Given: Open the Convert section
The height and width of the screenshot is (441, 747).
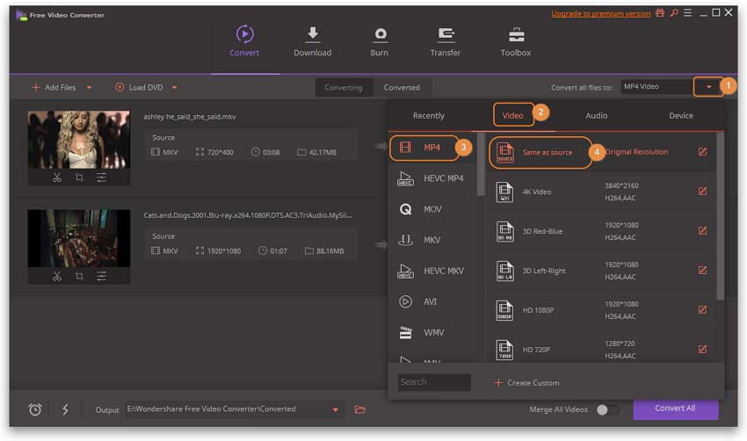Looking at the screenshot, I should click(244, 41).
